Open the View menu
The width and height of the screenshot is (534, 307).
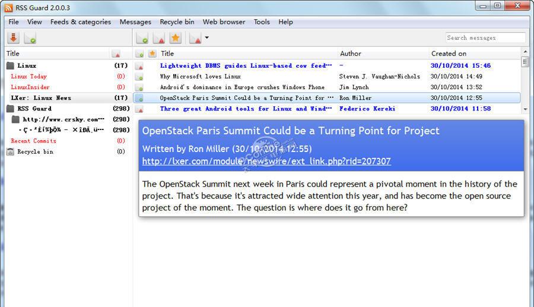tap(35, 22)
